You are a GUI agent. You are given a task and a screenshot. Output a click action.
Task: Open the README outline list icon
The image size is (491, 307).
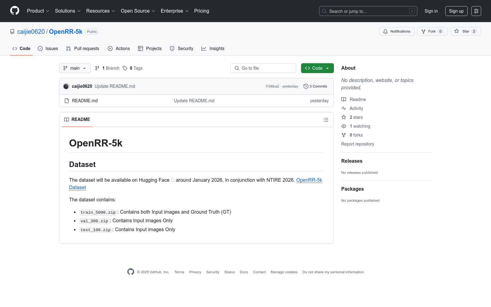click(326, 120)
